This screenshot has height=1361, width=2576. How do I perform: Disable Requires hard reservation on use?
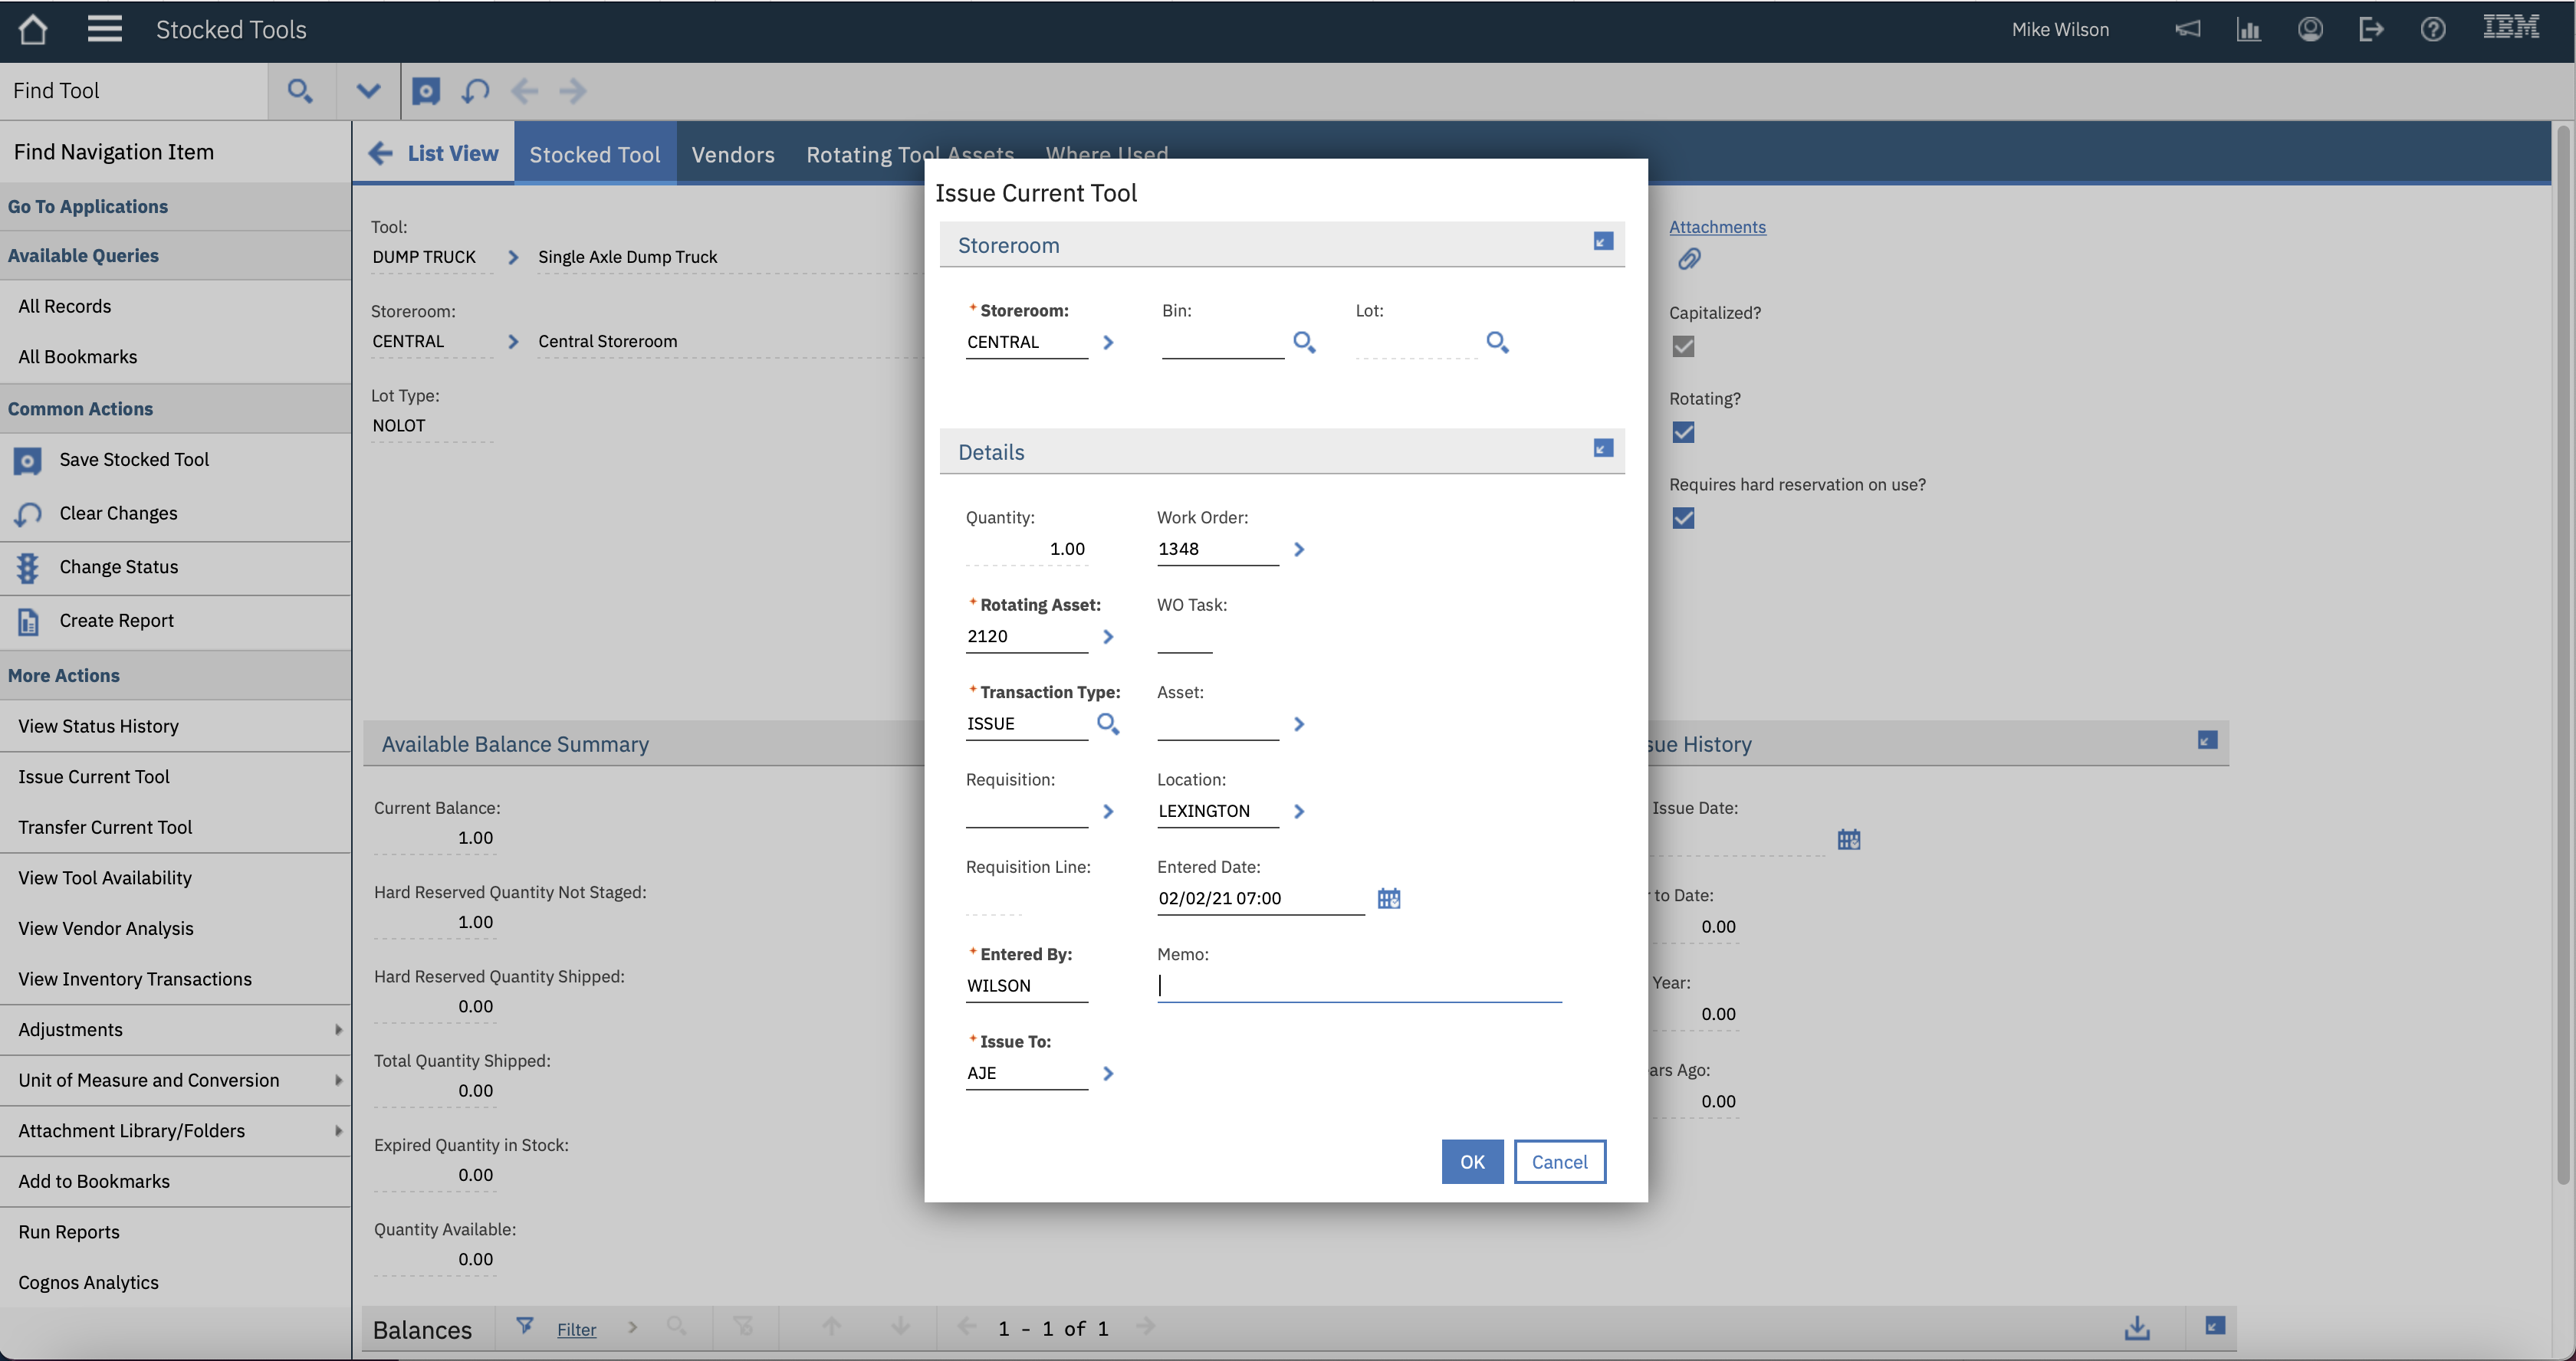coord(1684,517)
